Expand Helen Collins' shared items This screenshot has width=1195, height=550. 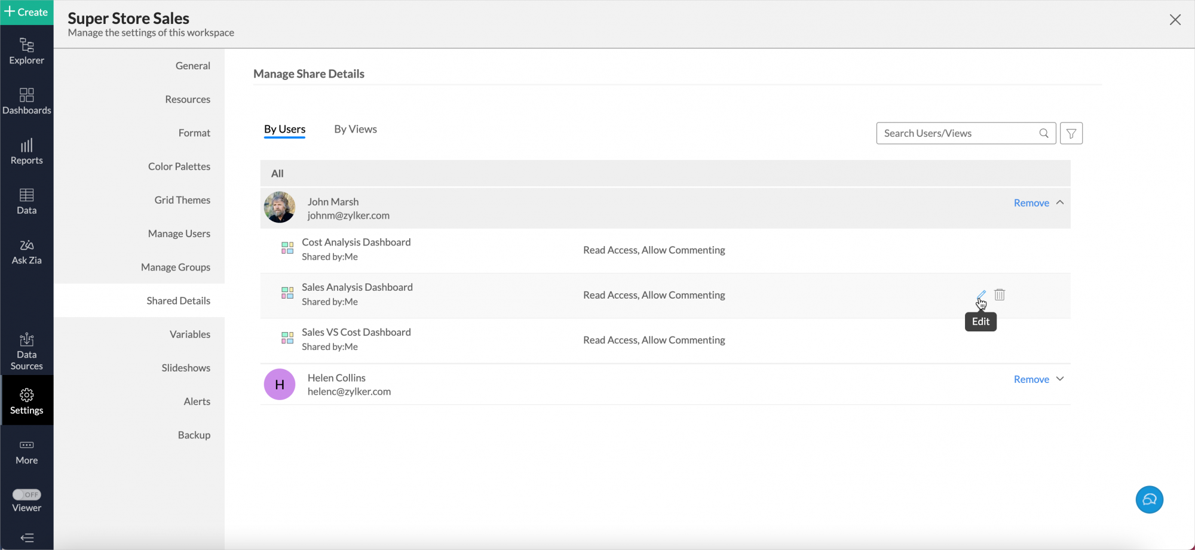pos(1060,379)
